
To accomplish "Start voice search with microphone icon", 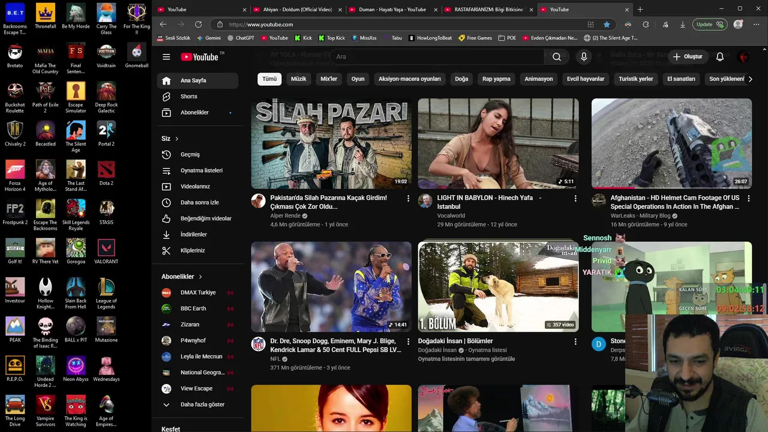I will point(584,56).
